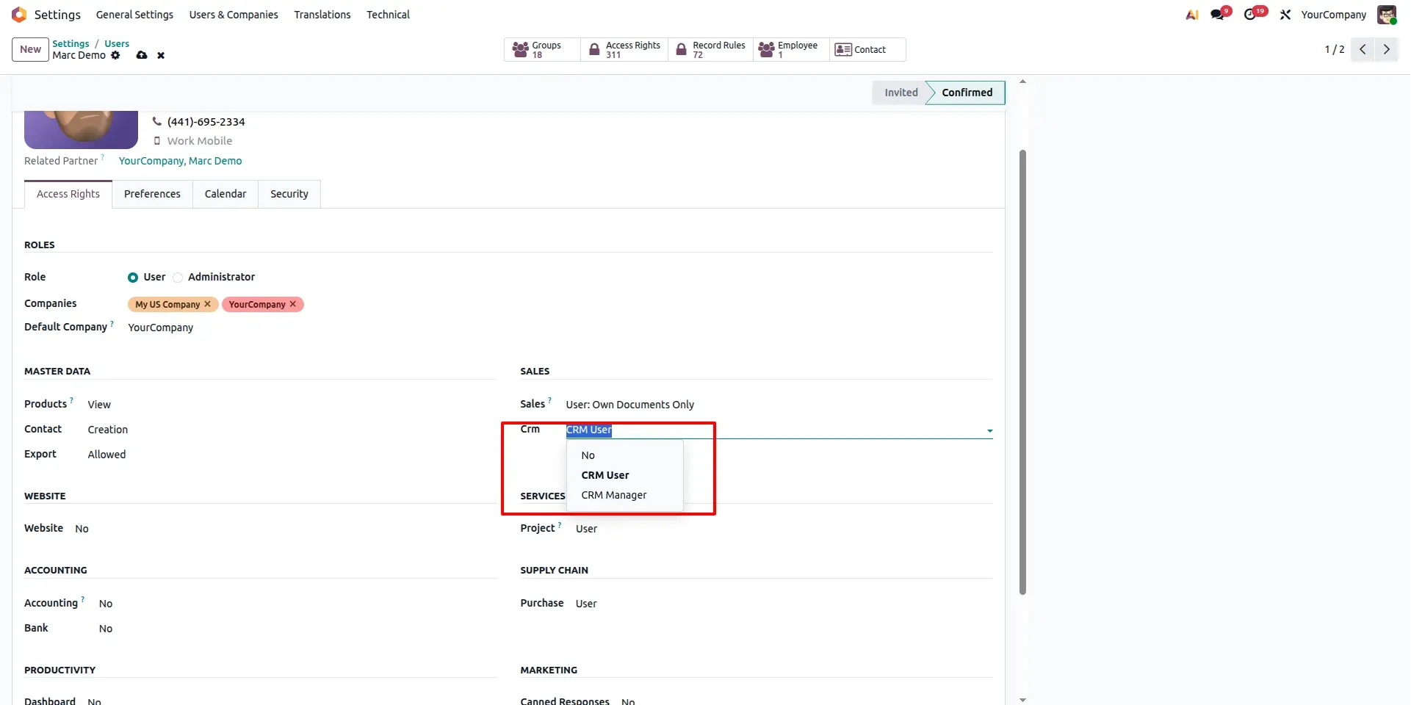Click the phone icon beside the number
Image resolution: width=1411 pixels, height=705 pixels.
pos(156,121)
